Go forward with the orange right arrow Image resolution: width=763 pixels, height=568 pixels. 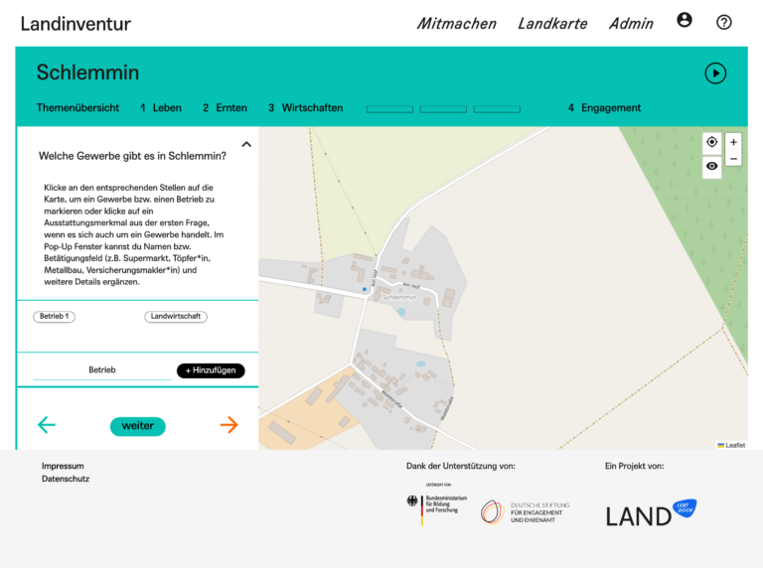coord(229,425)
